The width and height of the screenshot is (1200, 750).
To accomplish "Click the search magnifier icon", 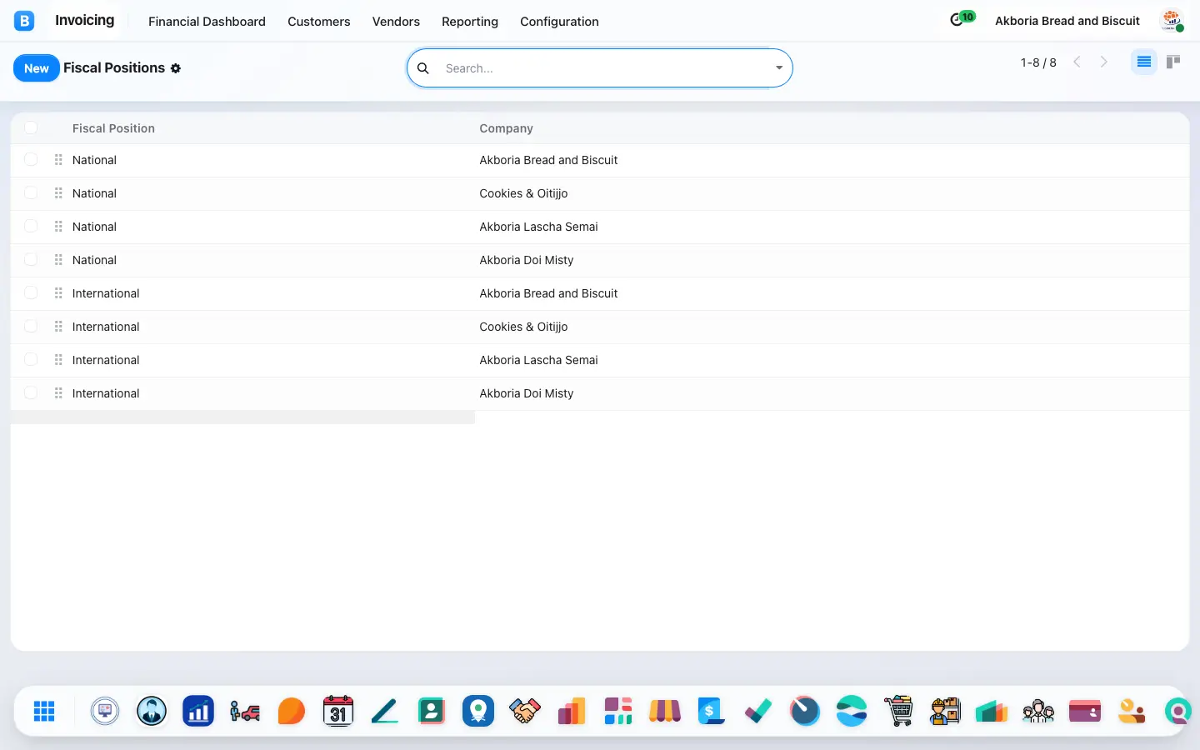I will pyautogui.click(x=423, y=68).
